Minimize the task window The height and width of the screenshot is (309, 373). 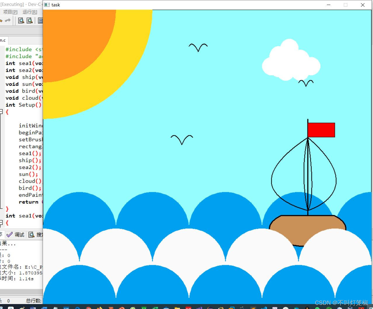tap(329, 5)
